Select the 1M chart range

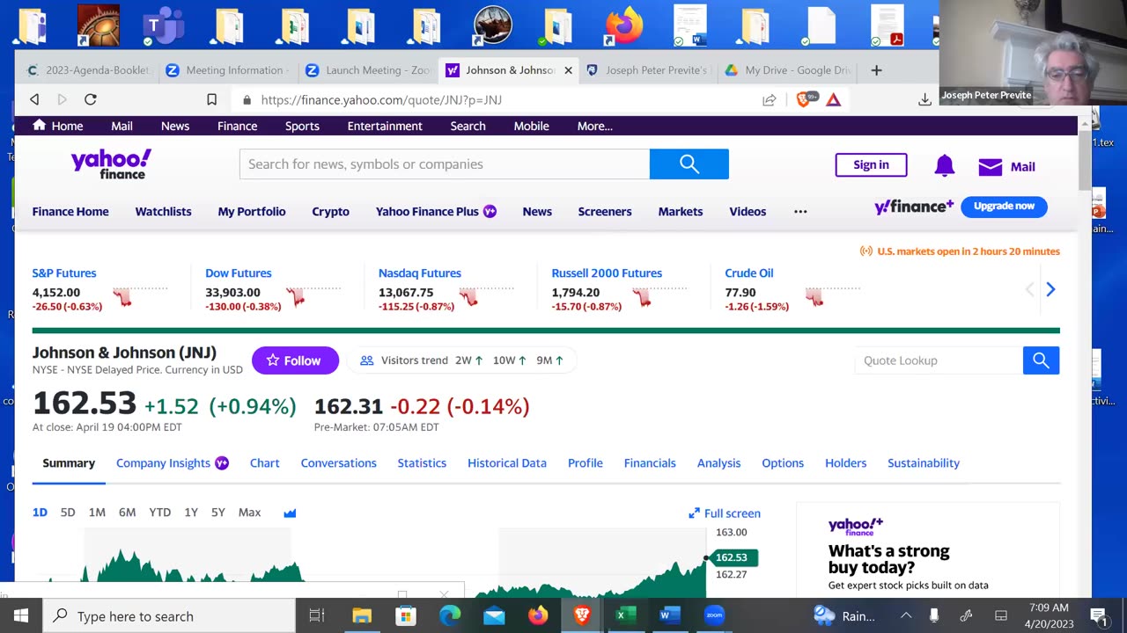click(x=97, y=513)
